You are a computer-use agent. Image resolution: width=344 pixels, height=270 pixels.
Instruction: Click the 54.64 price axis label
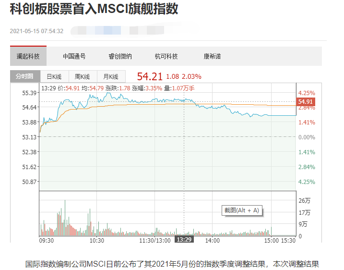(29, 108)
